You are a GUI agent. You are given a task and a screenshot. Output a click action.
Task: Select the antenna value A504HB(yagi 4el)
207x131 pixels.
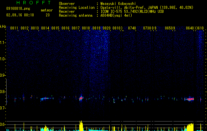point(116,15)
